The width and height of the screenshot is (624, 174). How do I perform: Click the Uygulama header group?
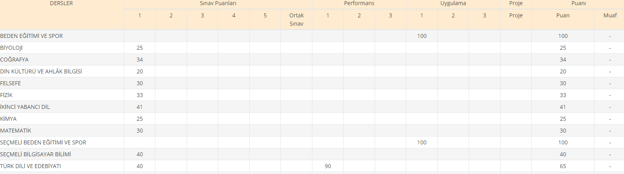pyautogui.click(x=453, y=3)
